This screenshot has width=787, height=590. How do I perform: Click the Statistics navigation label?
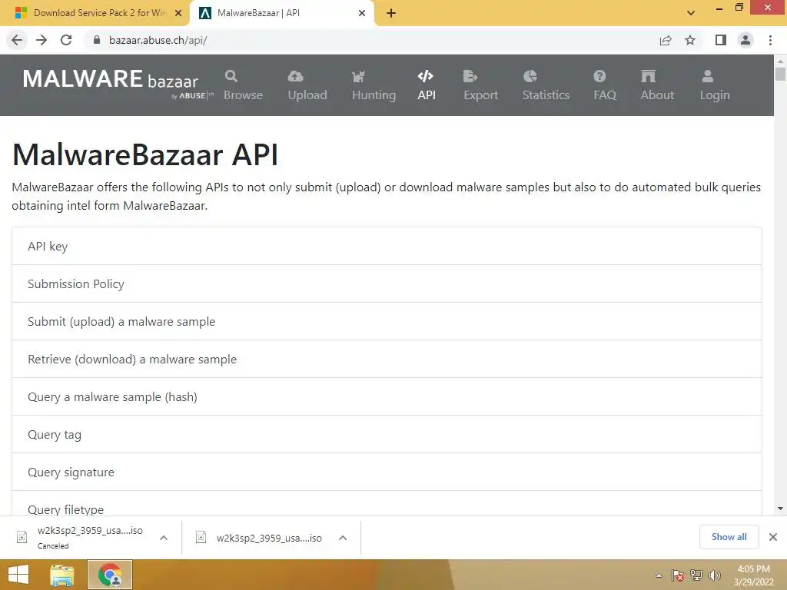pos(546,94)
